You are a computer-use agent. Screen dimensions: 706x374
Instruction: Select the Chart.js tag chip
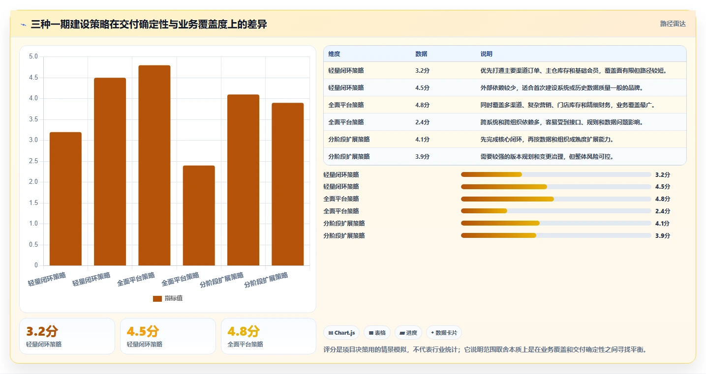point(342,333)
